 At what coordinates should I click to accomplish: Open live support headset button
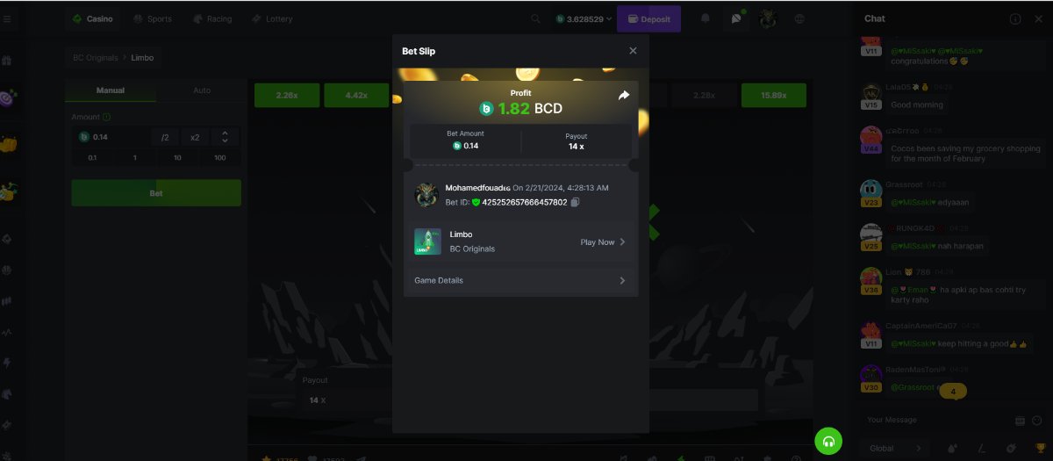point(828,440)
